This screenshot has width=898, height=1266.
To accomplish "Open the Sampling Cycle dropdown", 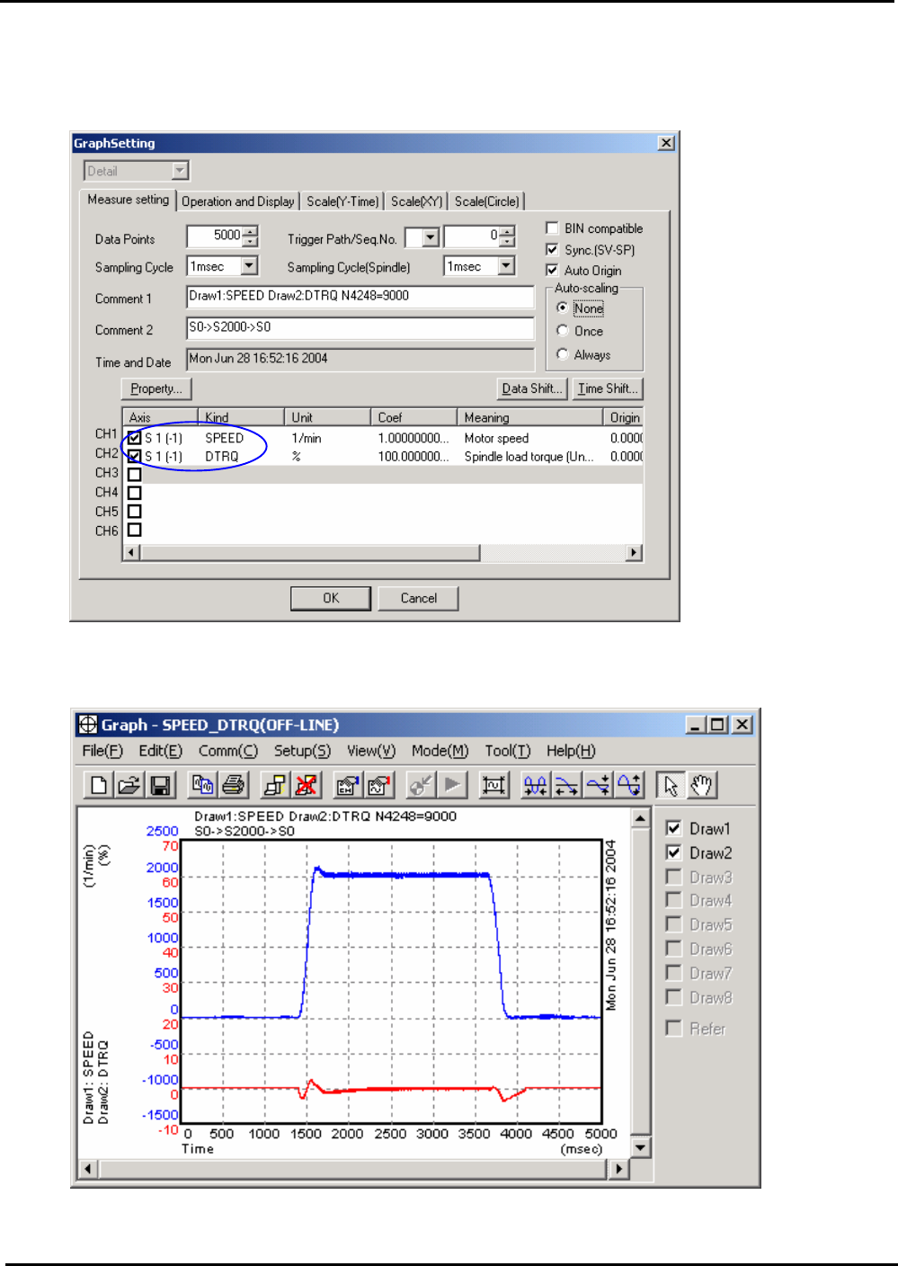I will coord(249,266).
